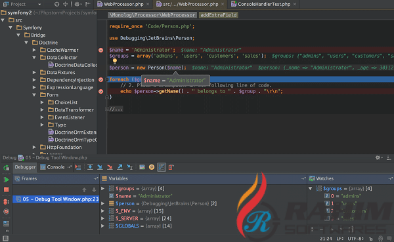Stop the debug session (red square)
This screenshot has width=394, height=242.
[x=7, y=190]
